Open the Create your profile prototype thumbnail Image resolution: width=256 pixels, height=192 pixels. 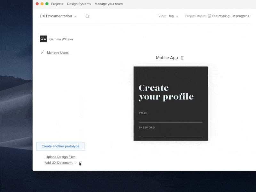pyautogui.click(x=171, y=103)
